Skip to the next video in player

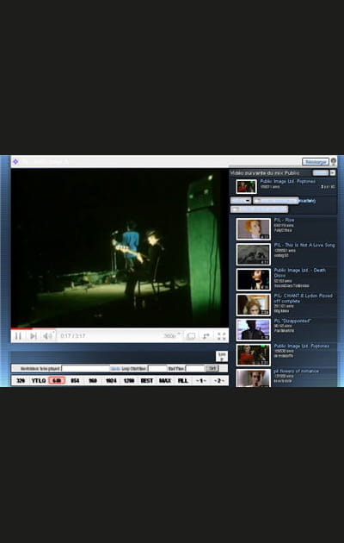click(34, 335)
